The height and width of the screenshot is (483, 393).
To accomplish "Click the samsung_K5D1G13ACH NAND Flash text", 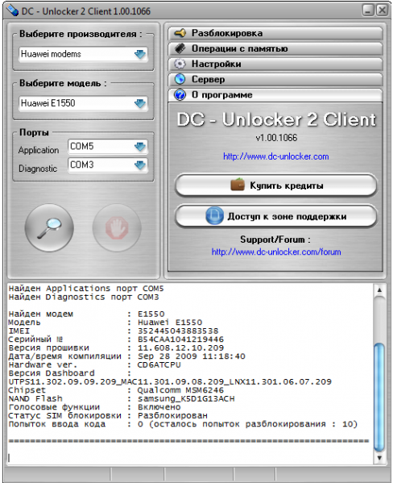I will click(x=186, y=398).
